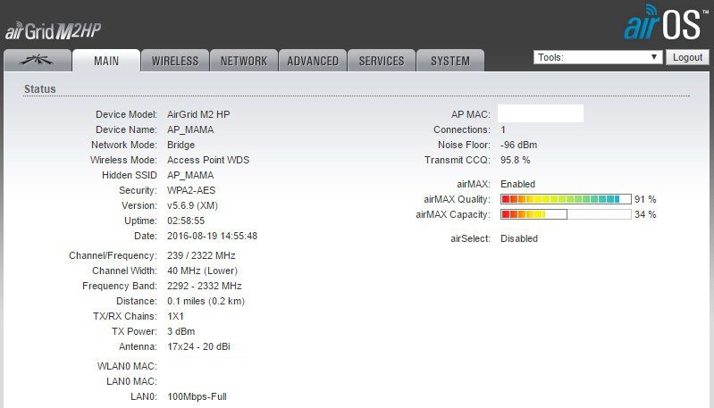Image resolution: width=714 pixels, height=408 pixels.
Task: Click antenna 17x24 - 20 dBi
Action: [198, 346]
